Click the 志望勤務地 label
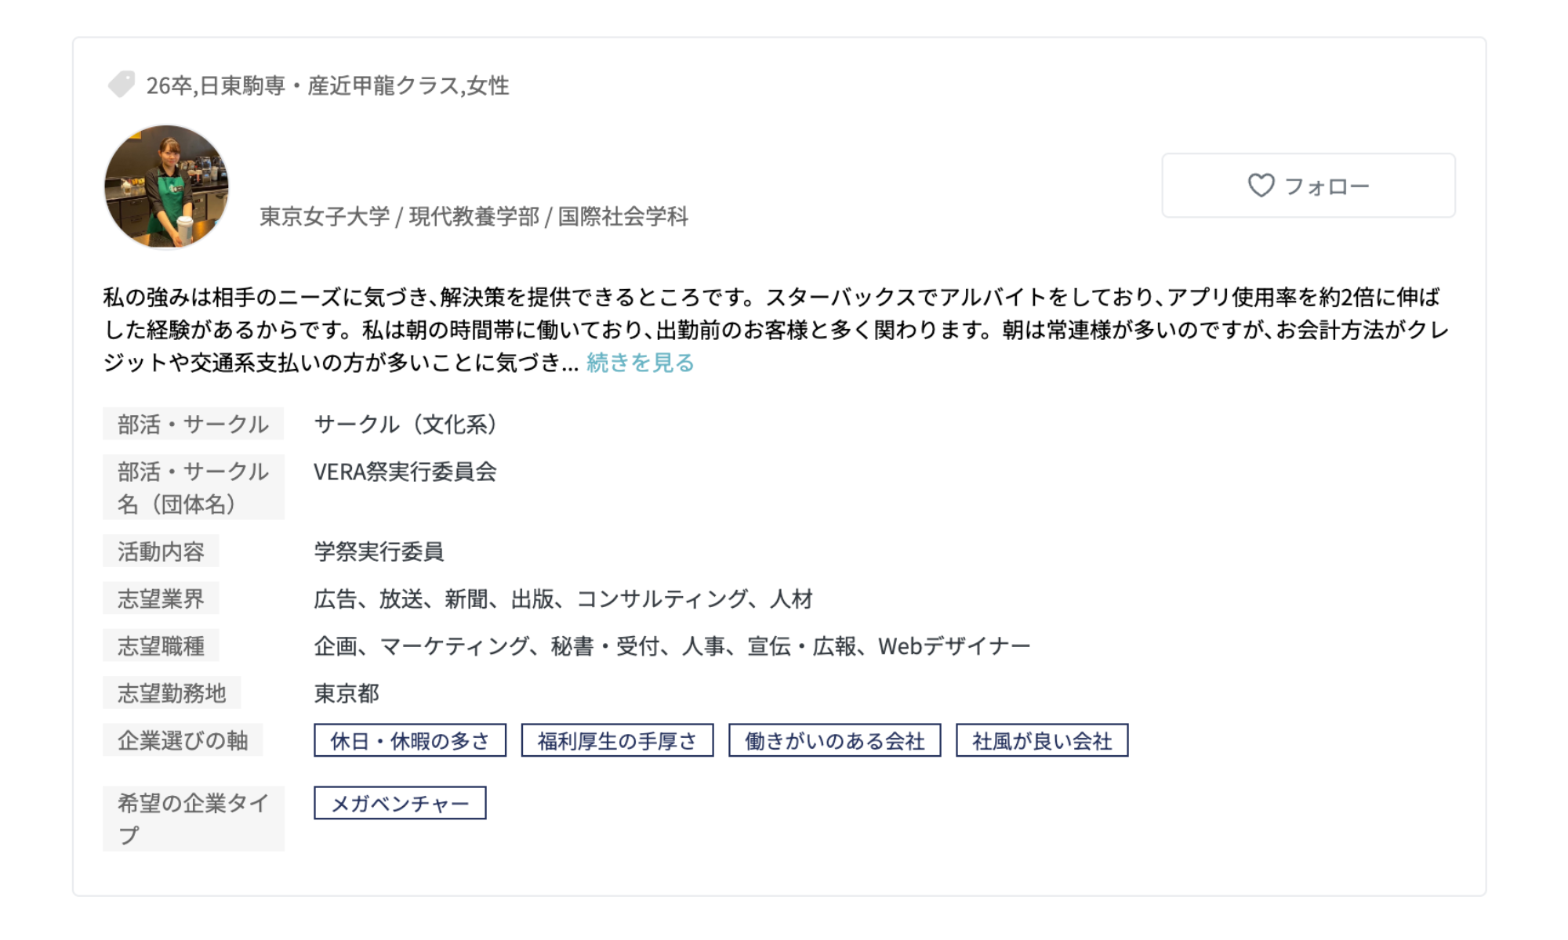Viewport: 1568px width, 940px height. [171, 693]
